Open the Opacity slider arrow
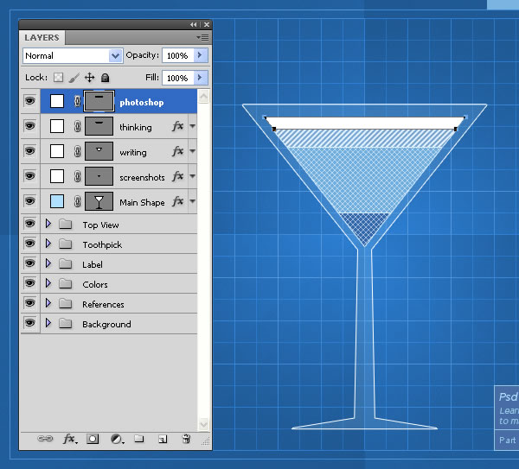Screen dimensions: 519x469 [x=201, y=55]
